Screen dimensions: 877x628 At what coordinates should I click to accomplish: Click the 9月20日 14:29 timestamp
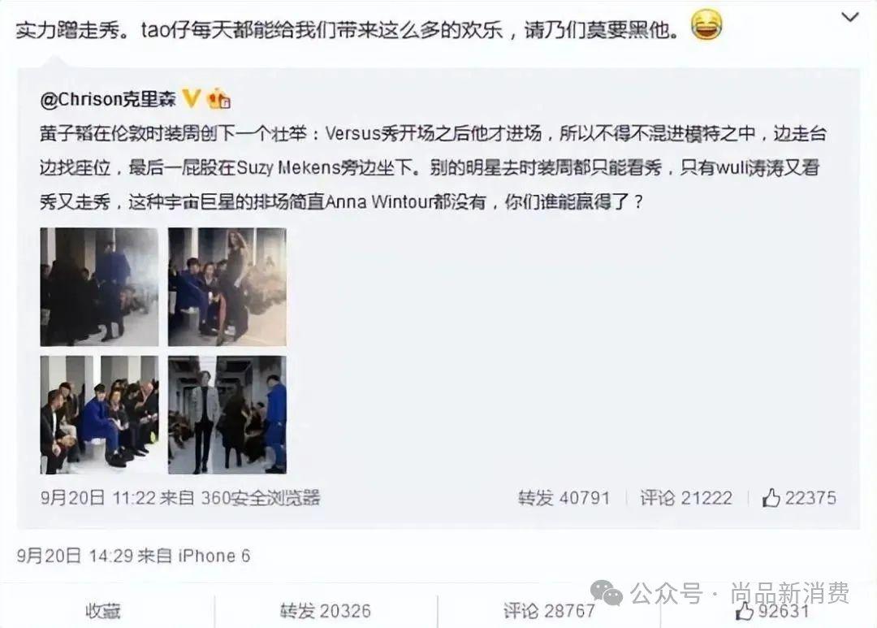tap(76, 556)
